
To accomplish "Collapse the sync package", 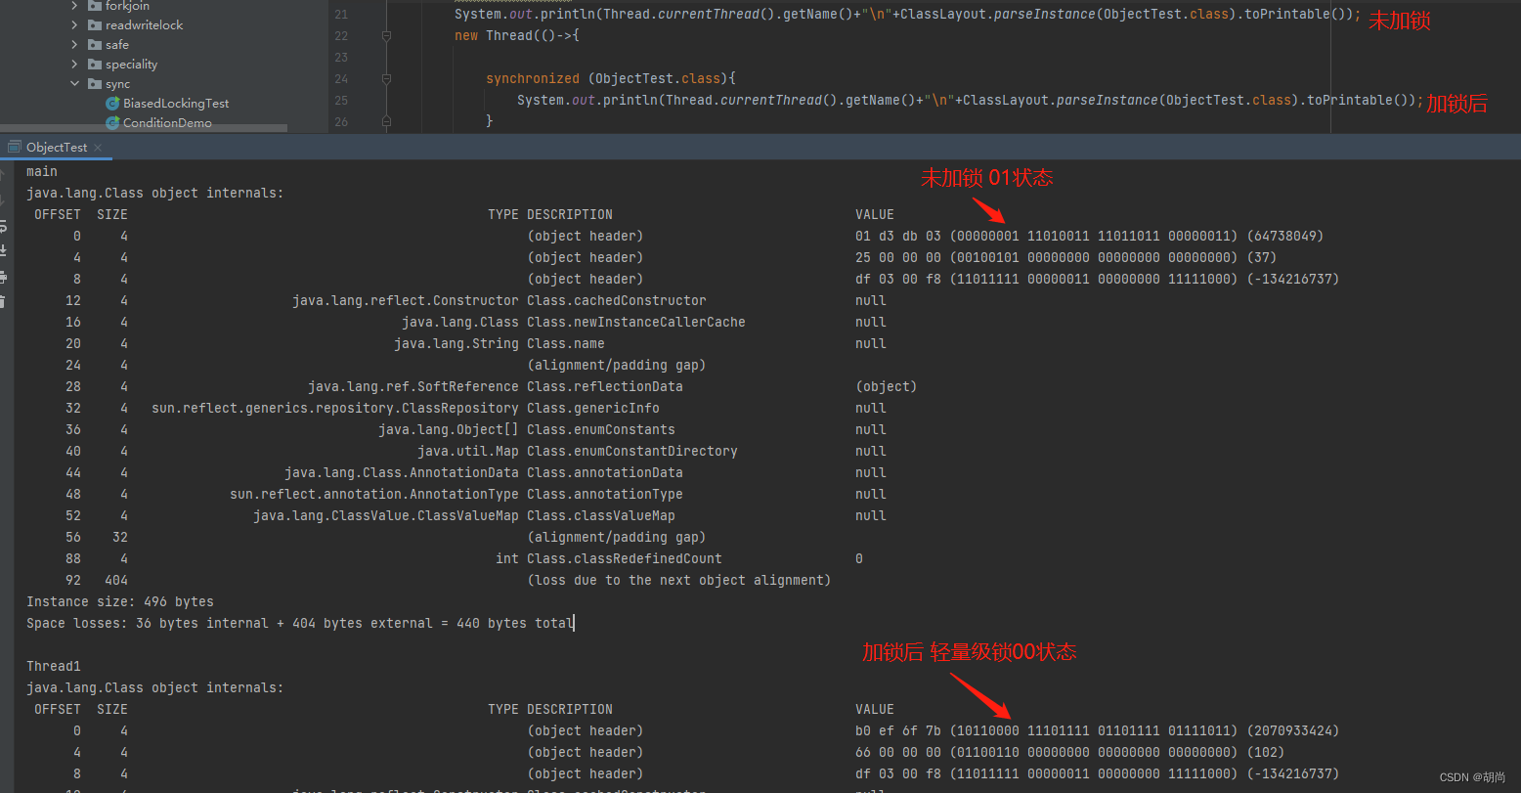I will click(x=75, y=83).
